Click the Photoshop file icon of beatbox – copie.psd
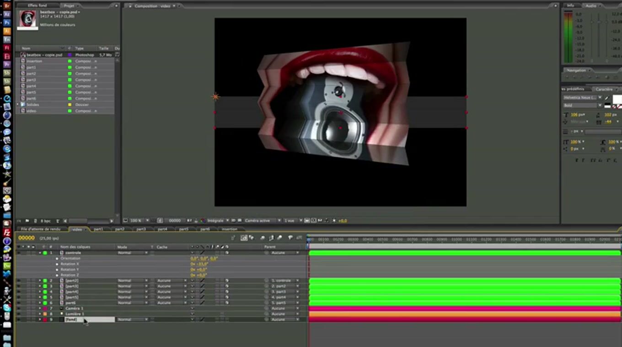Screen dimensions: 622x347 click(23, 55)
